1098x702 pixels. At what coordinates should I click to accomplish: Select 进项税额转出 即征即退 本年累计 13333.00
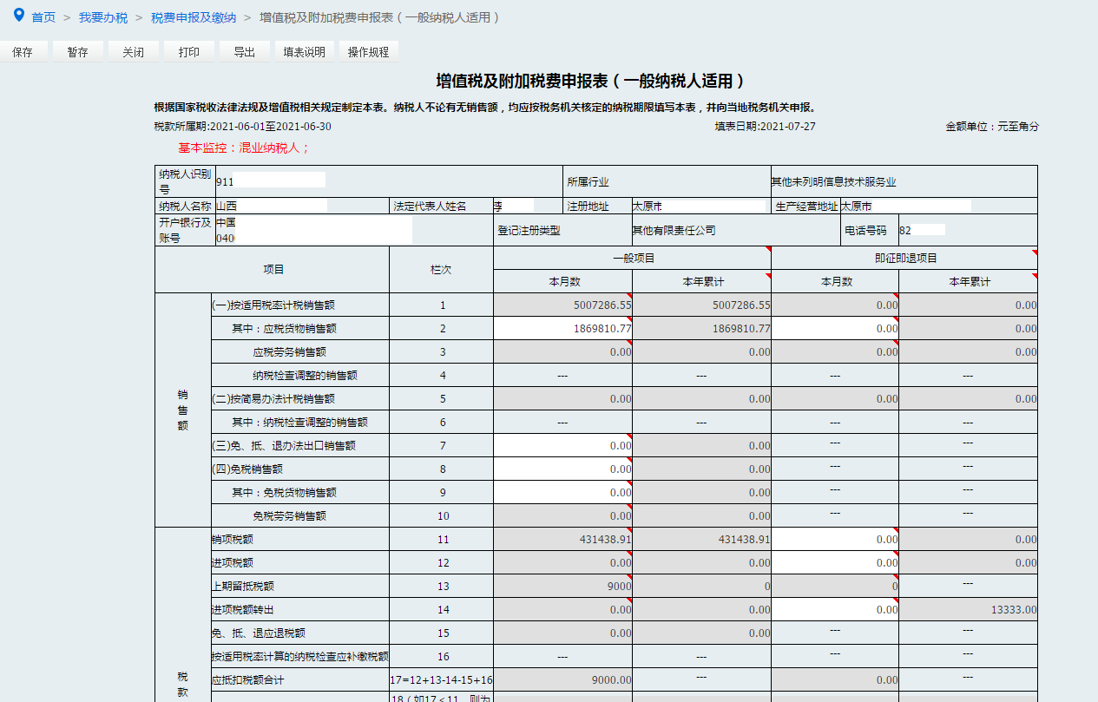click(968, 609)
